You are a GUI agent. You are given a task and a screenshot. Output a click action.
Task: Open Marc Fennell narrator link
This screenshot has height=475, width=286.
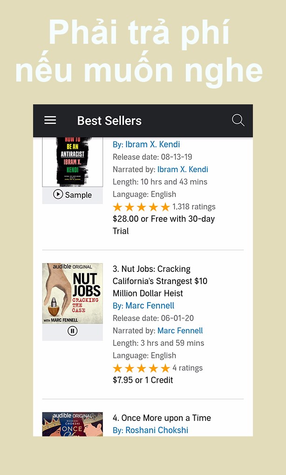pos(180,331)
